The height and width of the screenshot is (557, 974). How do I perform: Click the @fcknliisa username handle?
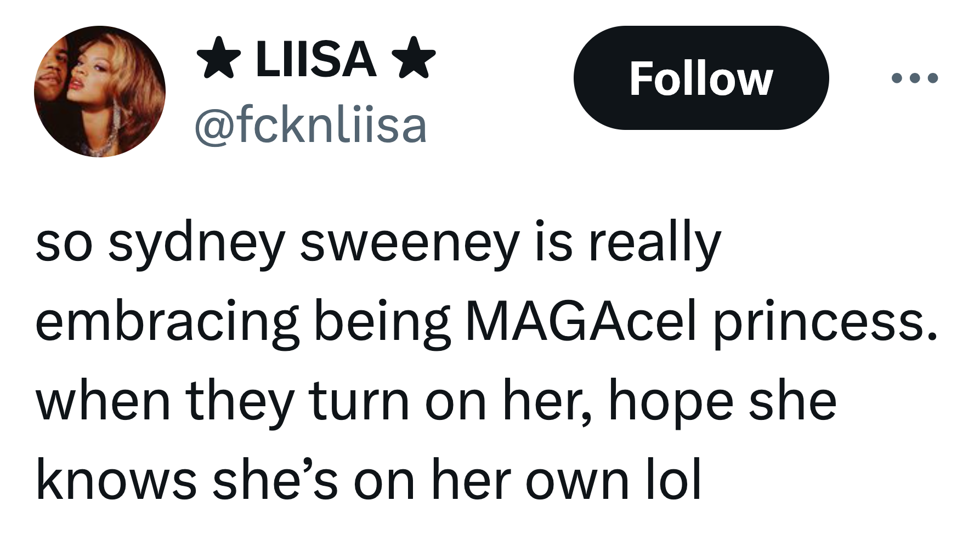[x=310, y=126]
